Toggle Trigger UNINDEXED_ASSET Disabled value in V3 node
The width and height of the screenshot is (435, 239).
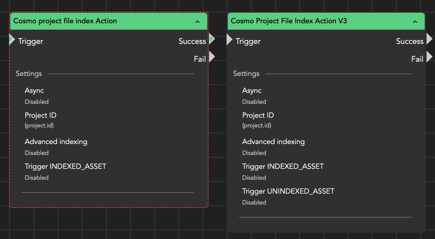pyautogui.click(x=254, y=202)
